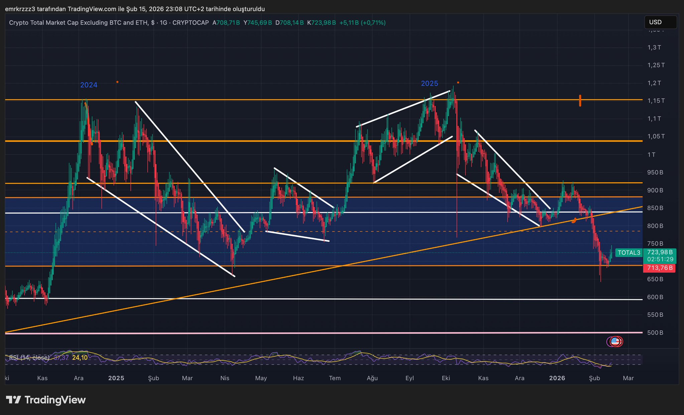Click the small orange curl mark on trendline
The image size is (684, 415).
tap(574, 221)
